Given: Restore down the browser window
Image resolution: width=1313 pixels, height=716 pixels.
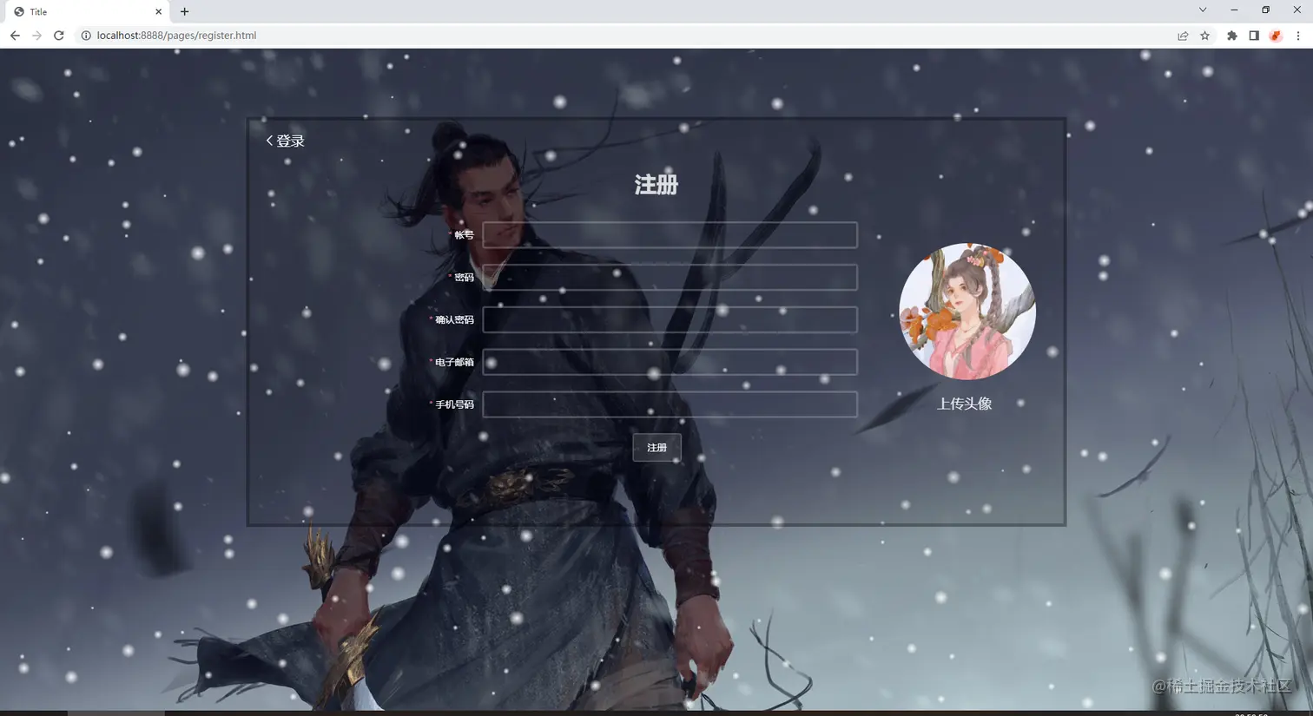Looking at the screenshot, I should point(1265,10).
